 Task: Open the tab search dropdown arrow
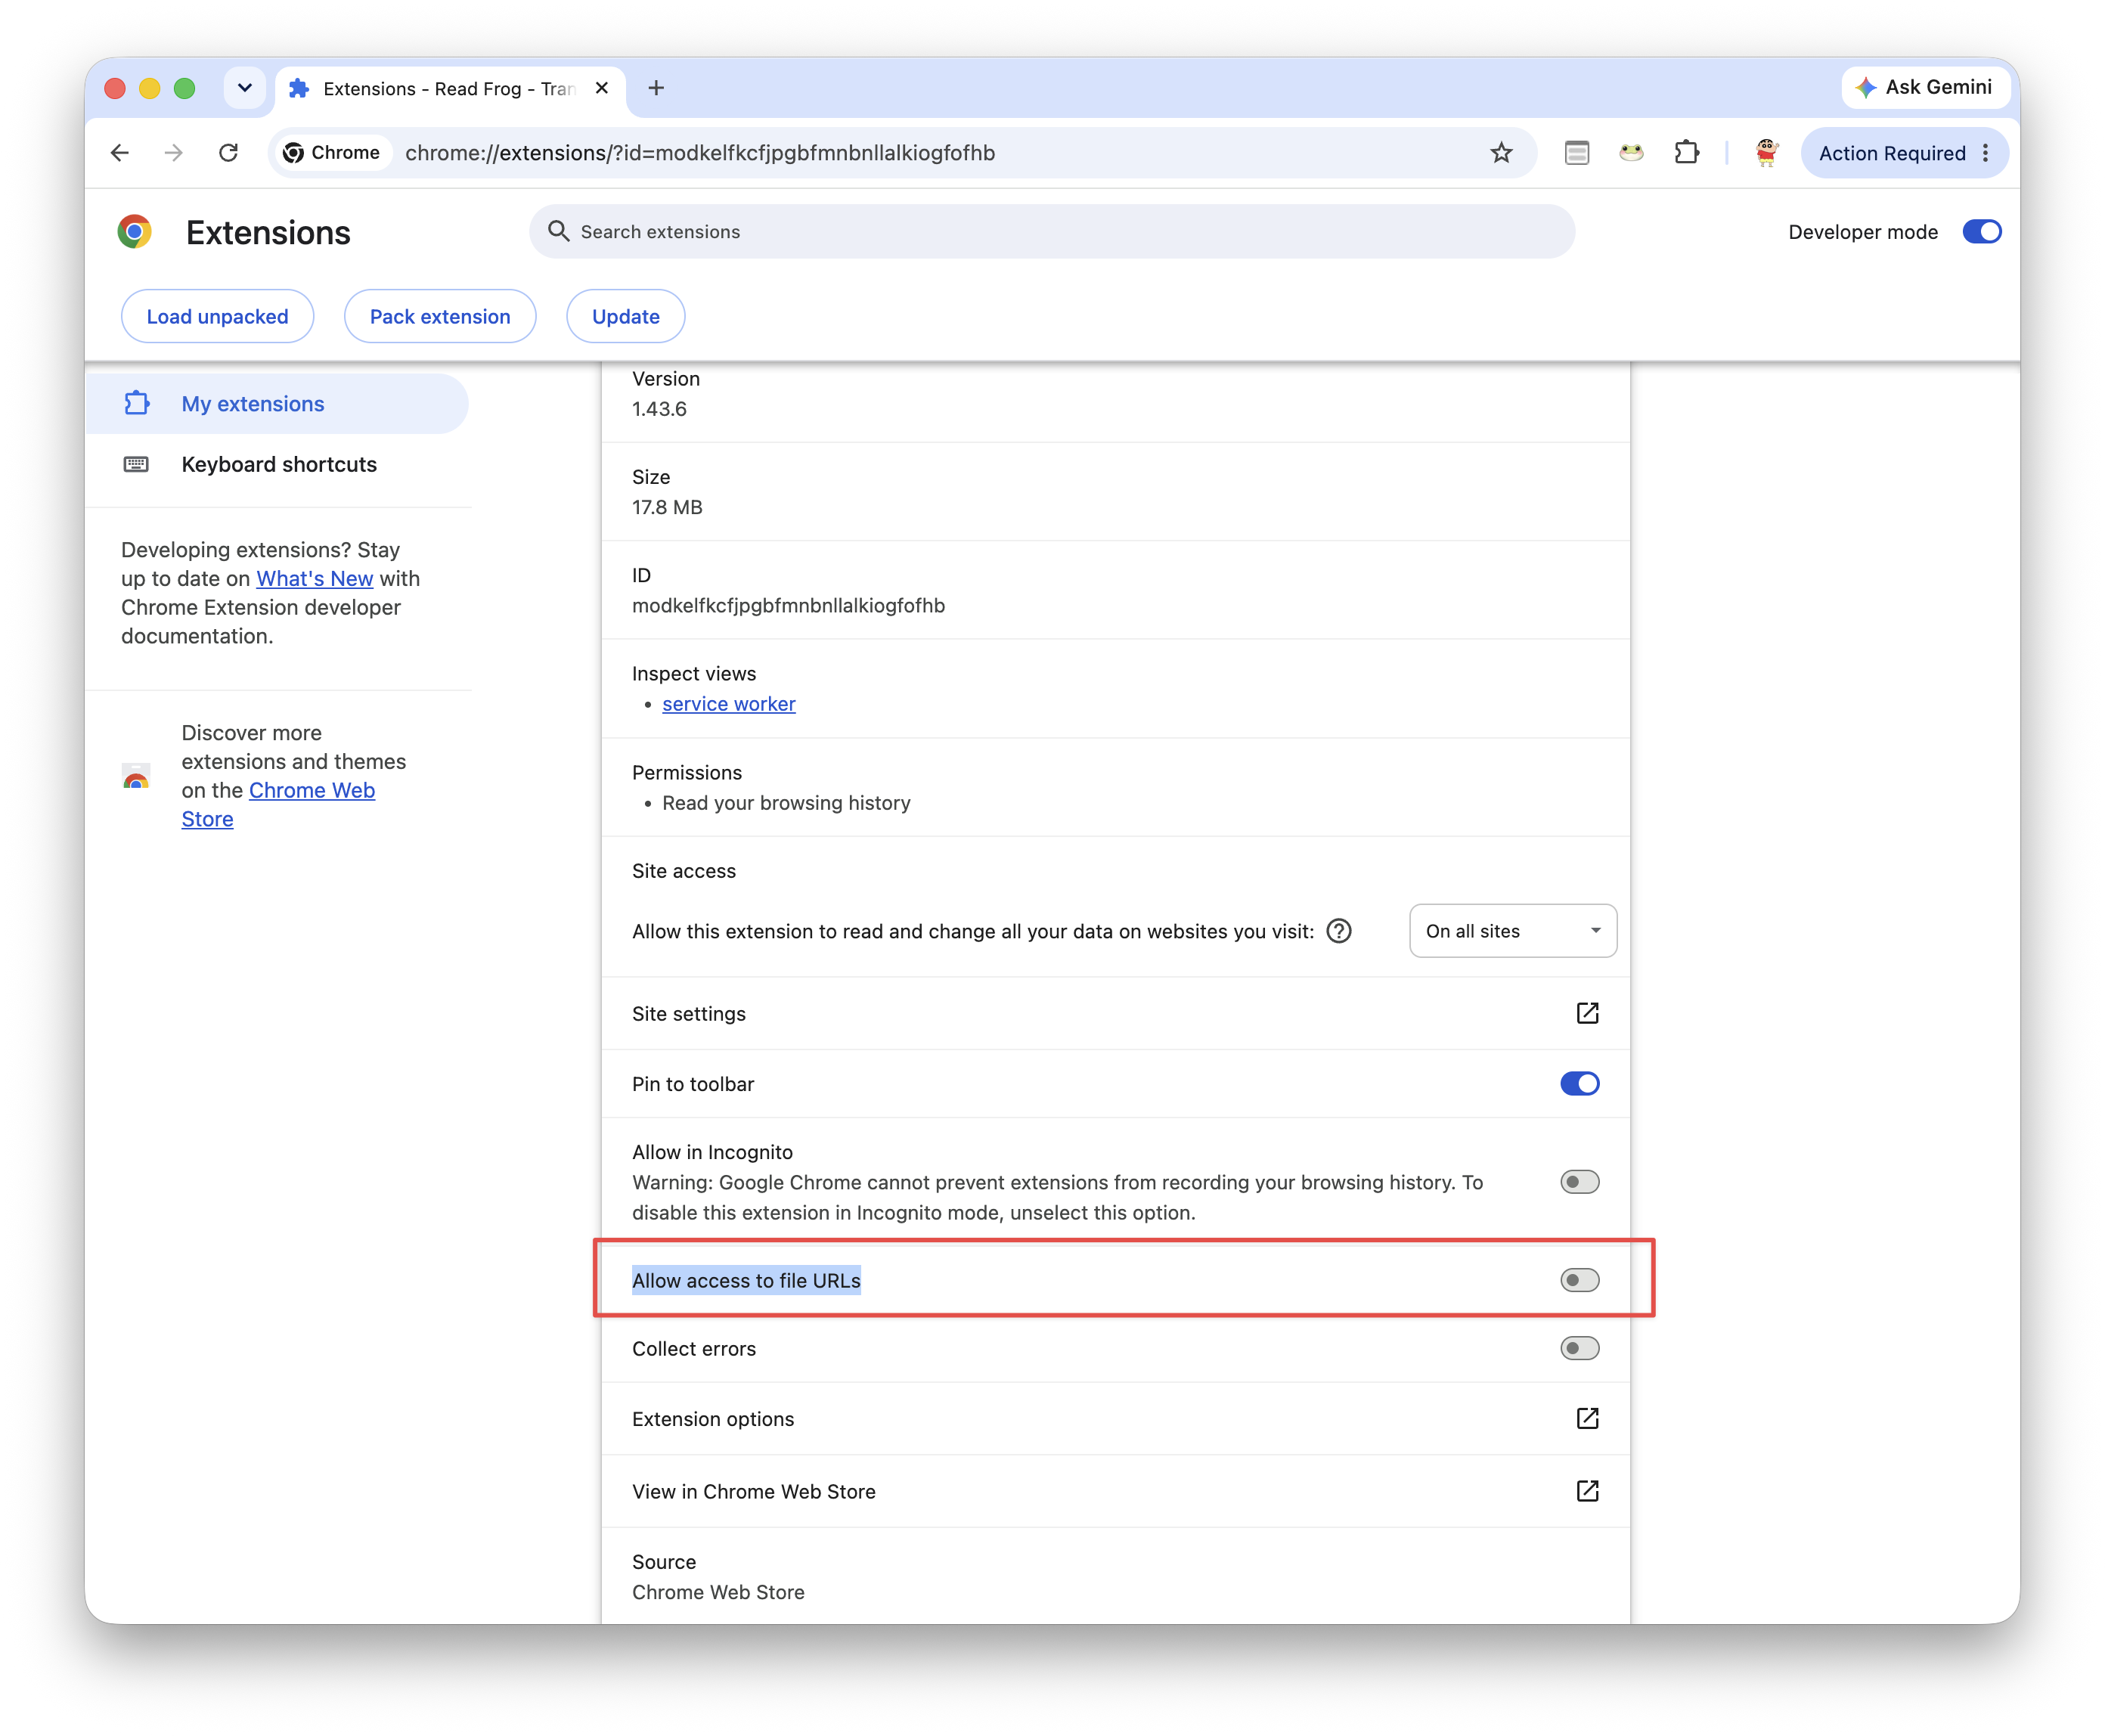[x=244, y=88]
